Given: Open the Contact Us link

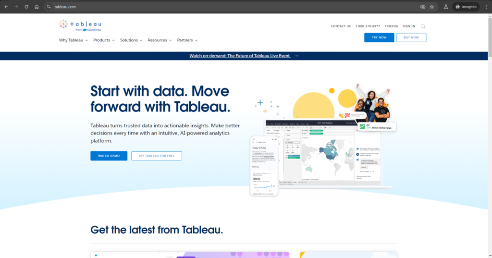Looking at the screenshot, I should pos(341,26).
